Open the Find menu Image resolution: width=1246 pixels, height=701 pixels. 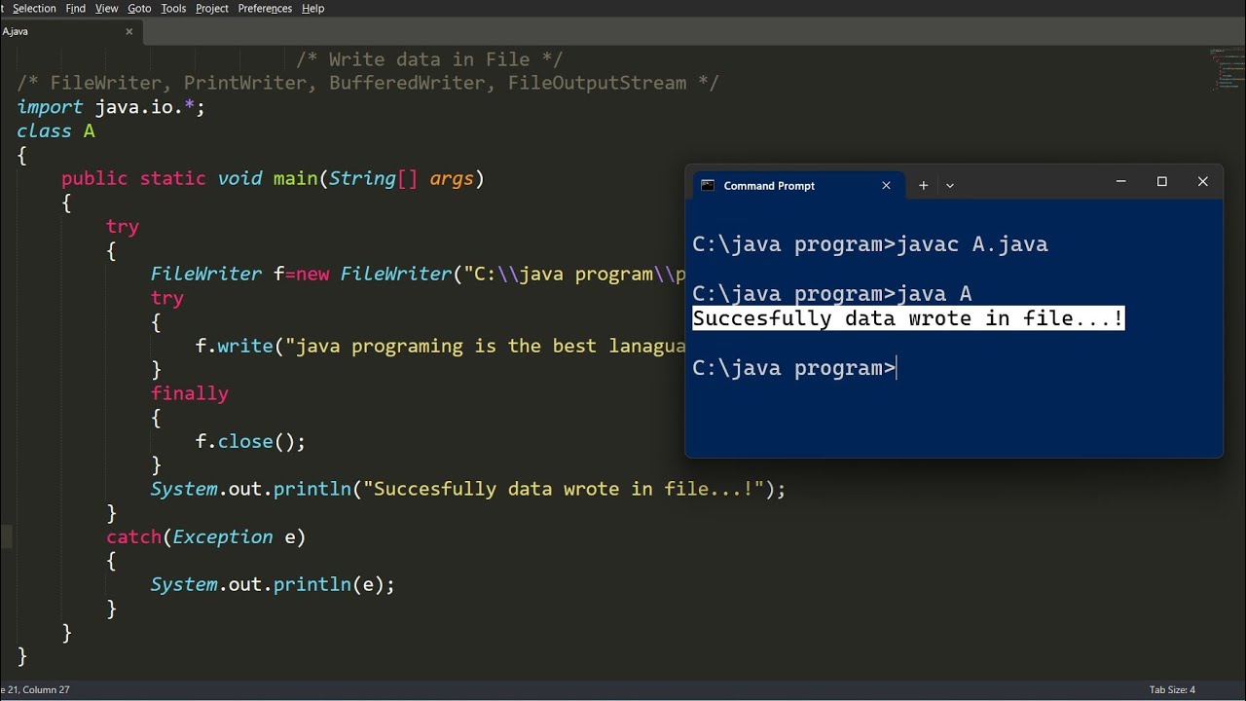(x=76, y=8)
